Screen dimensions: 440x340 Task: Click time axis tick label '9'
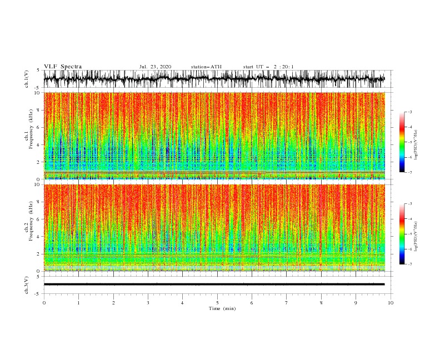pyautogui.click(x=356, y=303)
